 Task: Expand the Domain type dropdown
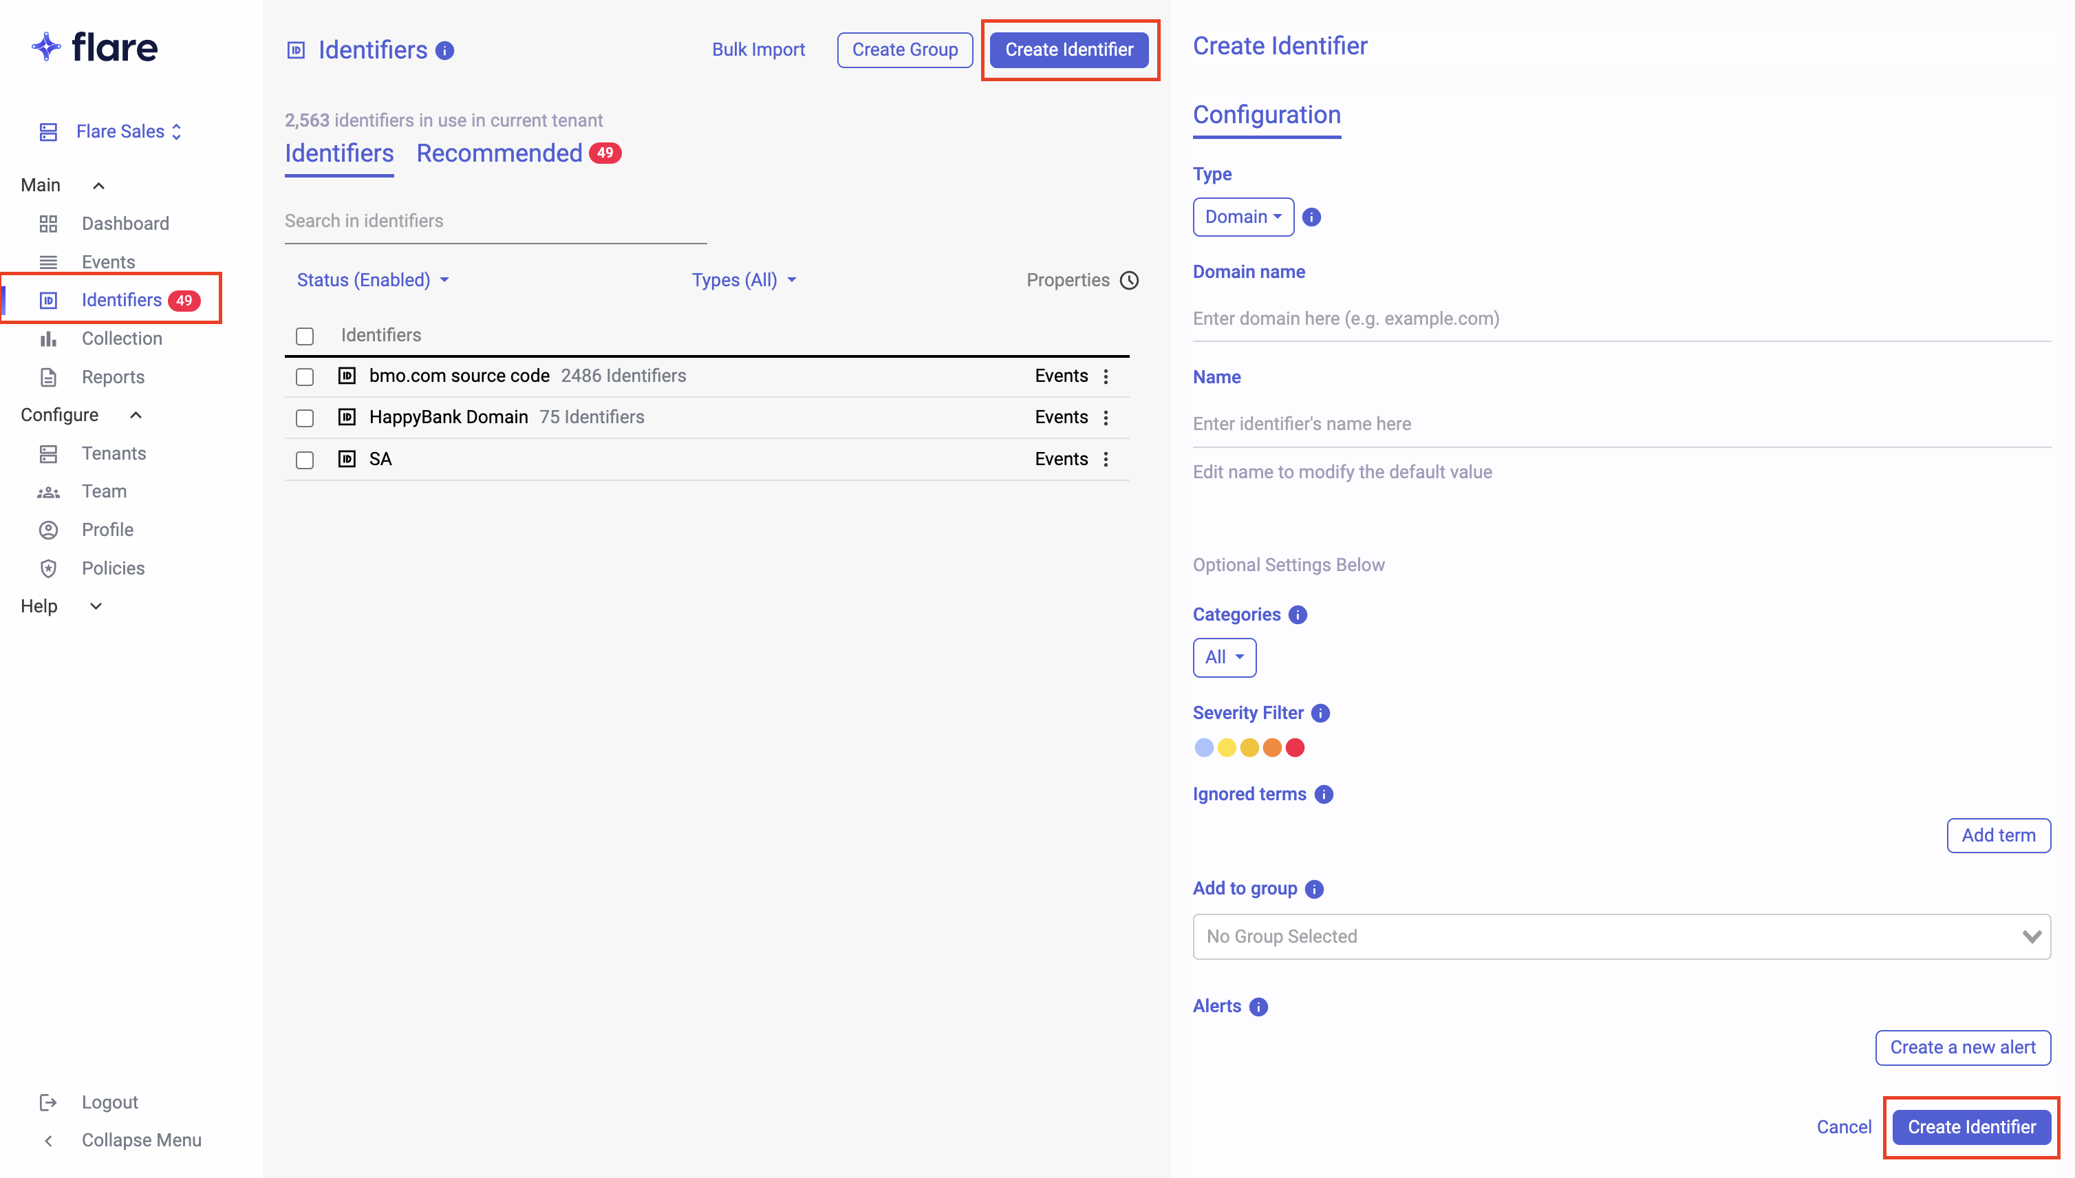[x=1243, y=217]
